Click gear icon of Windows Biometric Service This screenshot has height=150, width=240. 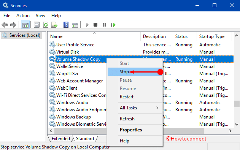coord(52,124)
